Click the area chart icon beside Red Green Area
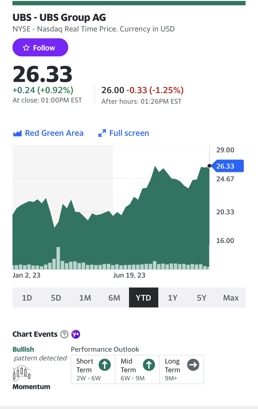This screenshot has height=409, width=258. 17,133
